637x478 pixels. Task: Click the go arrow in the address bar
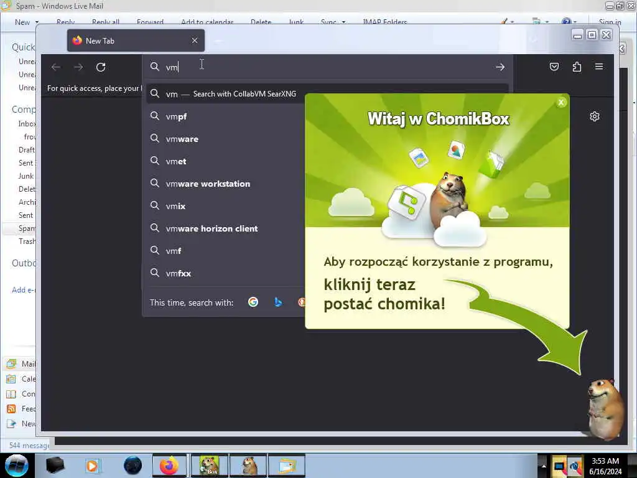point(500,67)
